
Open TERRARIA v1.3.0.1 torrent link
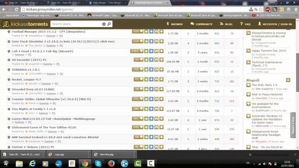pyautogui.click(x=26, y=70)
